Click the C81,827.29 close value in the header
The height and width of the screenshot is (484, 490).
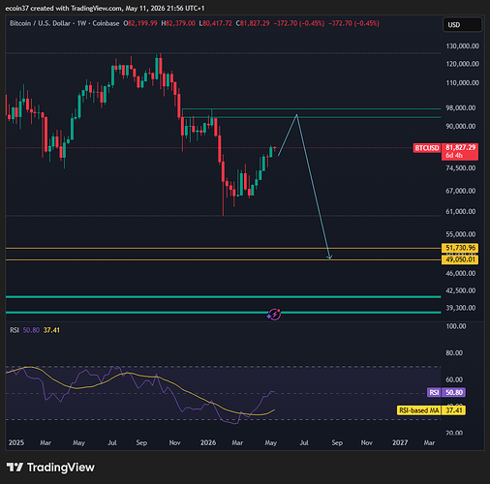click(253, 23)
